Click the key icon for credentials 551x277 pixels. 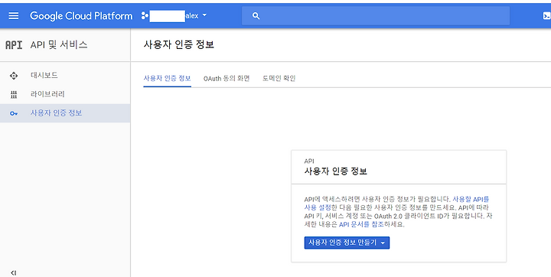pos(14,113)
